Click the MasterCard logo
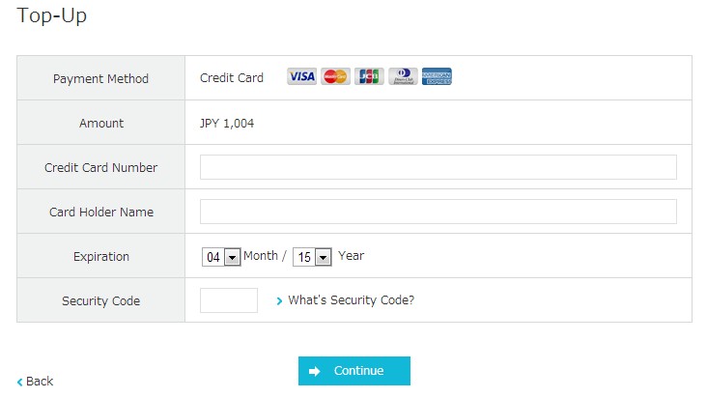 coord(335,77)
